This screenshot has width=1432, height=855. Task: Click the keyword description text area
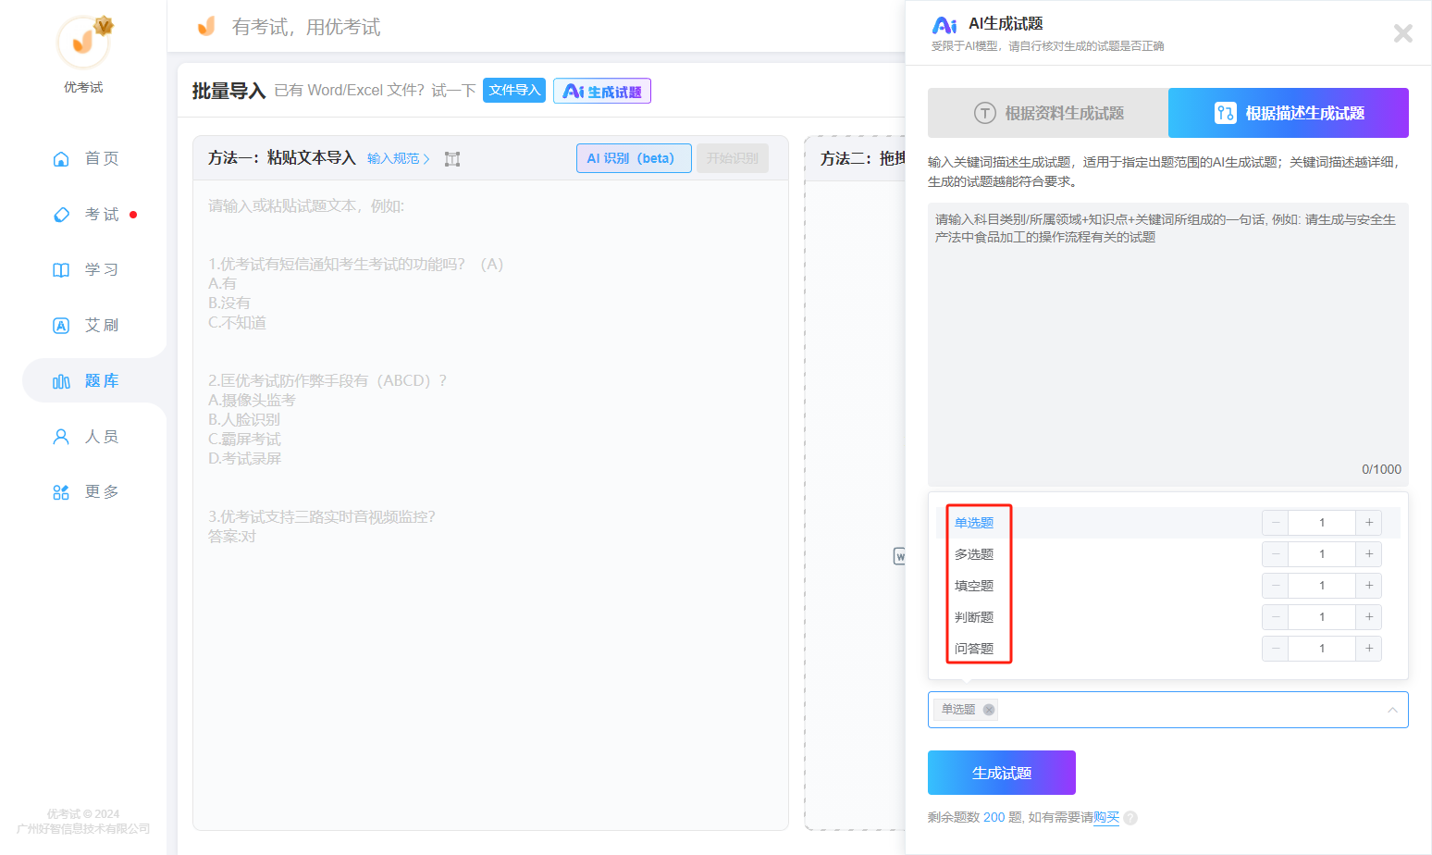[x=1168, y=344]
